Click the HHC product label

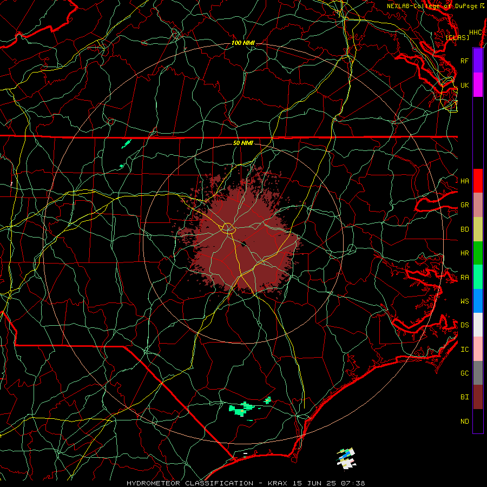tap(475, 32)
